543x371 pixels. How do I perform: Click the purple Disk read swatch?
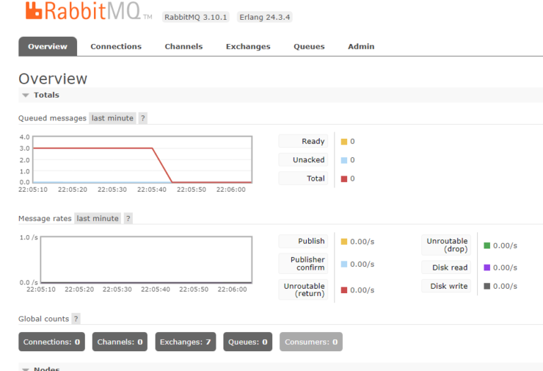[487, 268]
